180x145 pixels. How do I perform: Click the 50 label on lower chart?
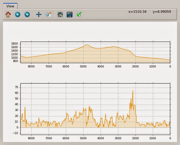coord(17,99)
